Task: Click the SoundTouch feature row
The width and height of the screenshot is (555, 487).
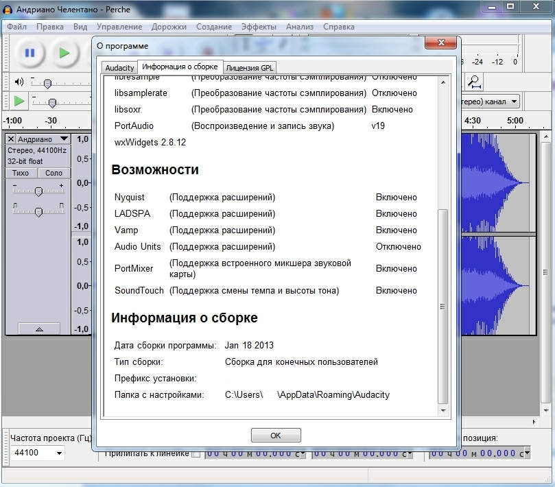Action: tap(265, 290)
